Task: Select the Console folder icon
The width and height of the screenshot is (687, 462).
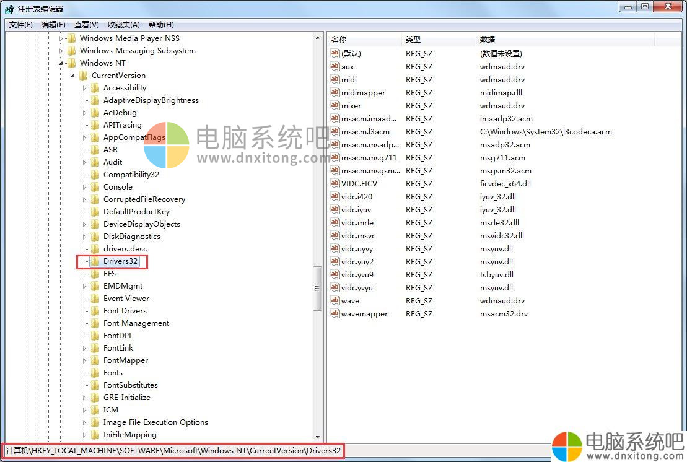Action: [x=95, y=187]
